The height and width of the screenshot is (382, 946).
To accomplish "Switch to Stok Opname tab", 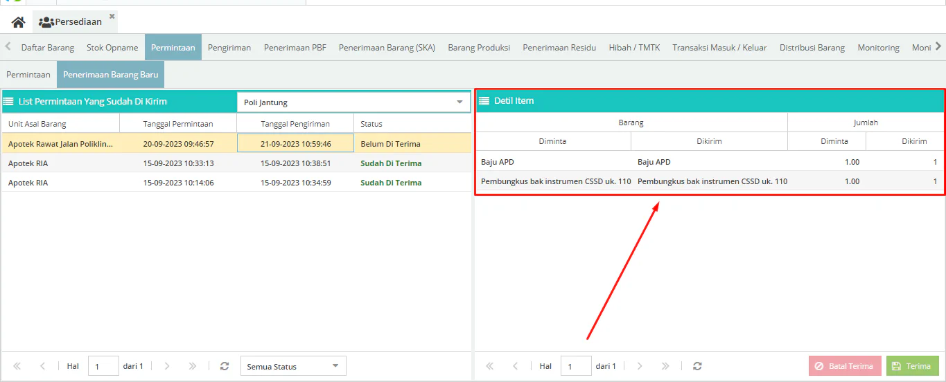I will pyautogui.click(x=112, y=48).
